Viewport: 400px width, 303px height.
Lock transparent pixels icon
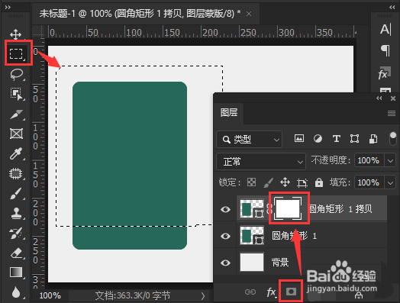[252, 182]
